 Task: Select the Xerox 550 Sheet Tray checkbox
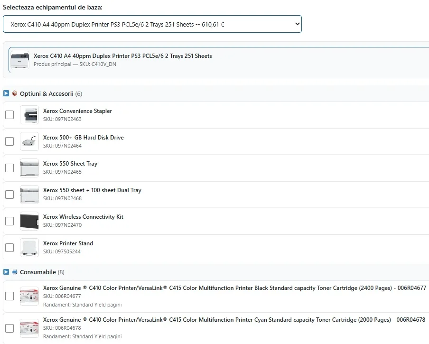(x=9, y=168)
